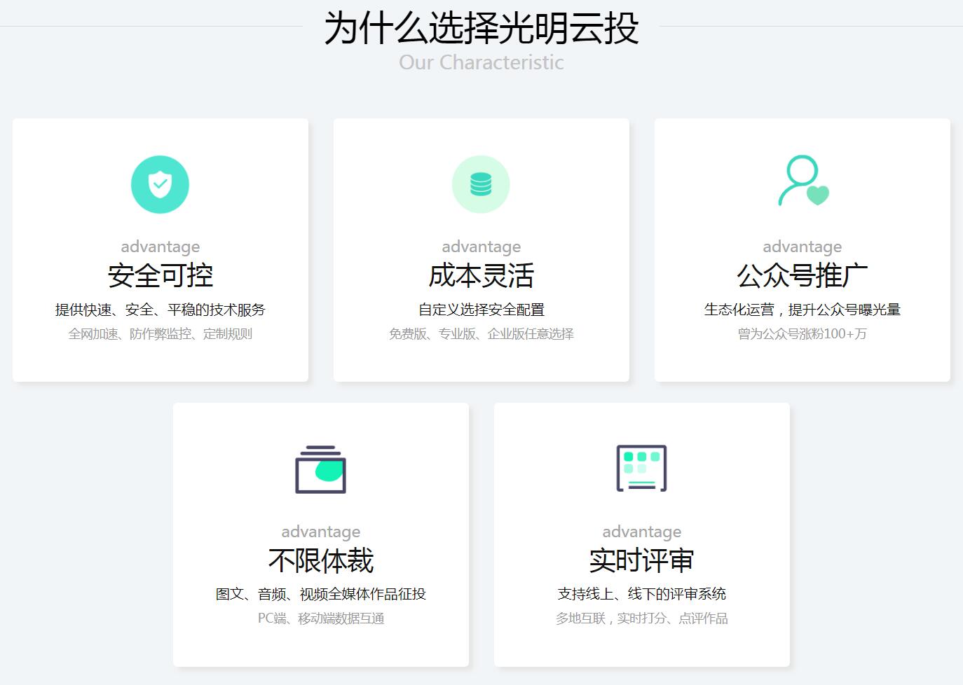Select the 安全可控 heading
The image size is (963, 685).
160,276
